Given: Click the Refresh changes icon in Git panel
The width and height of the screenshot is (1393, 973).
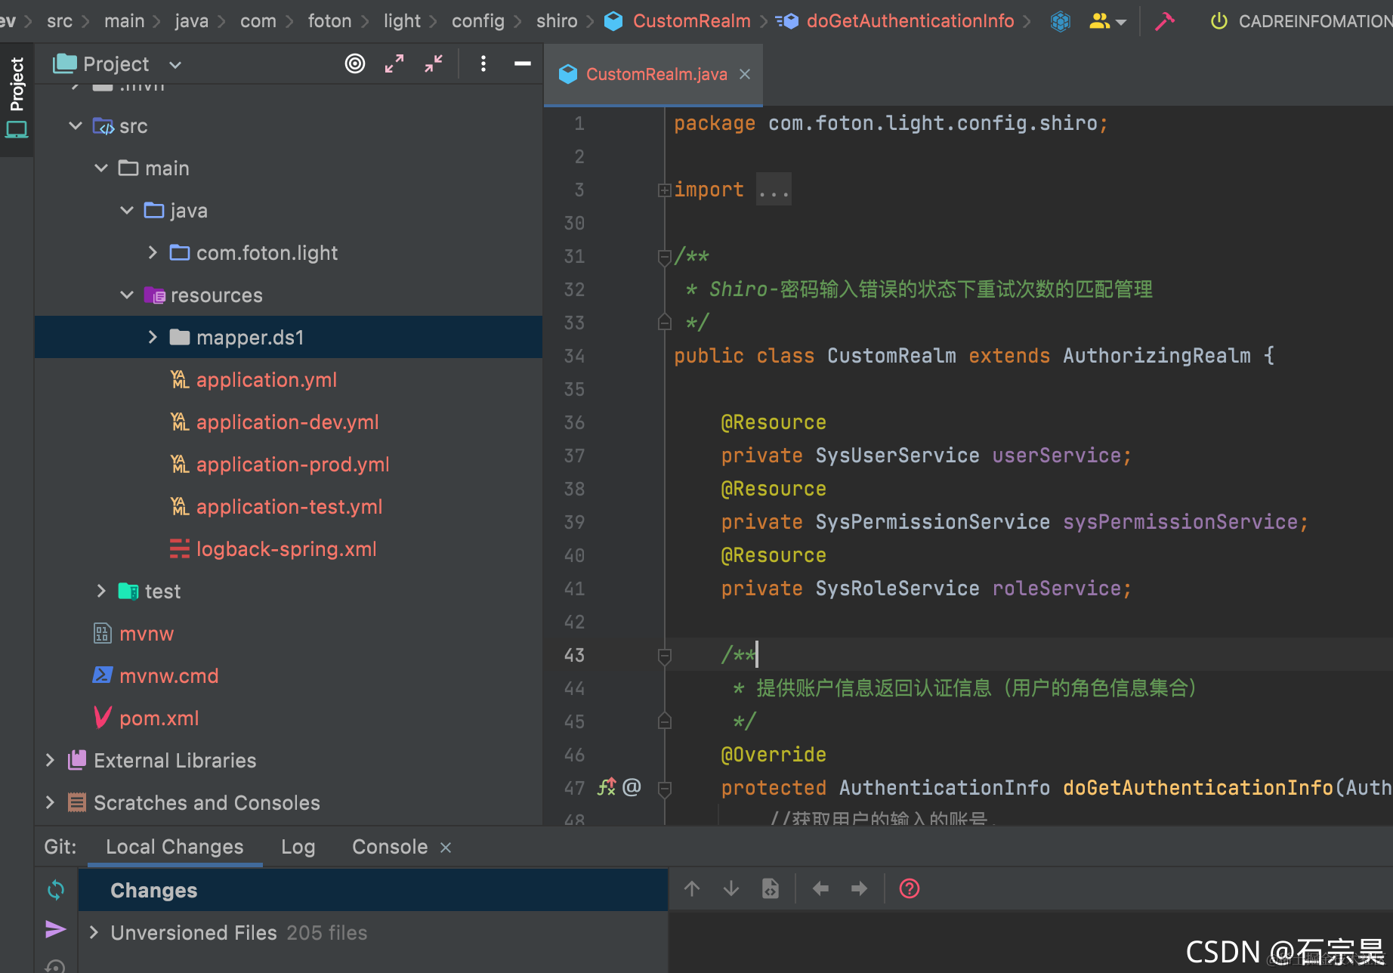Looking at the screenshot, I should pyautogui.click(x=56, y=890).
